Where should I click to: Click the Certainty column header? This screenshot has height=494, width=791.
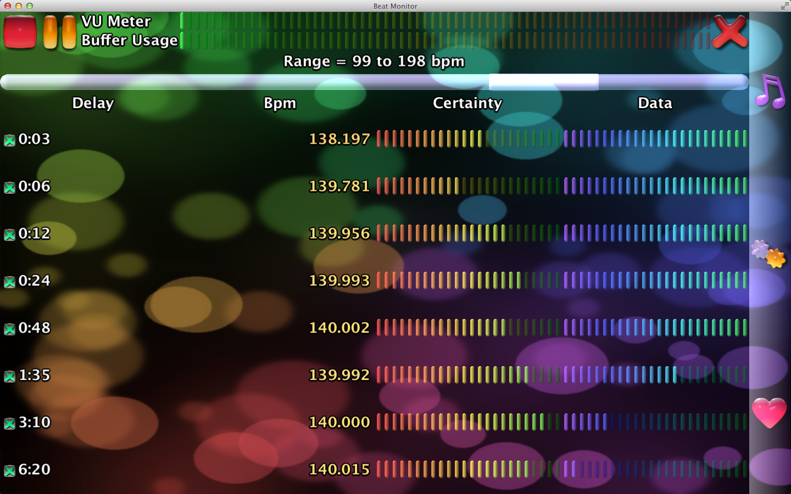(467, 103)
